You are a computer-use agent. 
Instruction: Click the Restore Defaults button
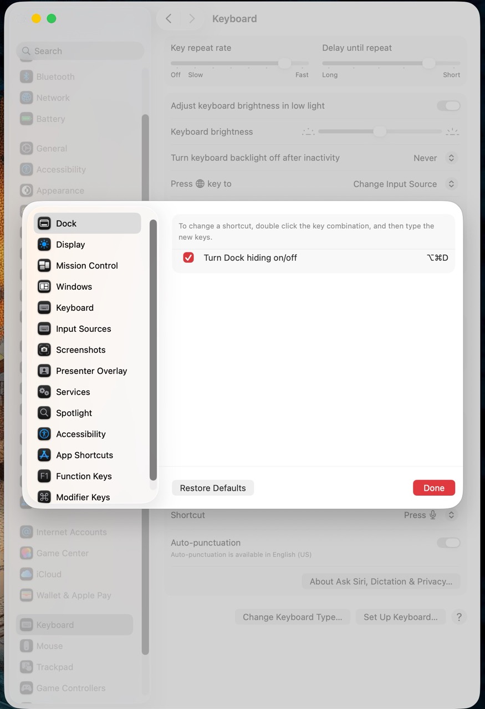pyautogui.click(x=213, y=488)
